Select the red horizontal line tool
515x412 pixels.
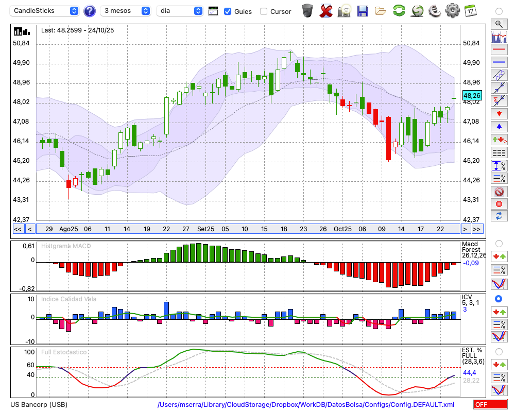pyautogui.click(x=499, y=49)
